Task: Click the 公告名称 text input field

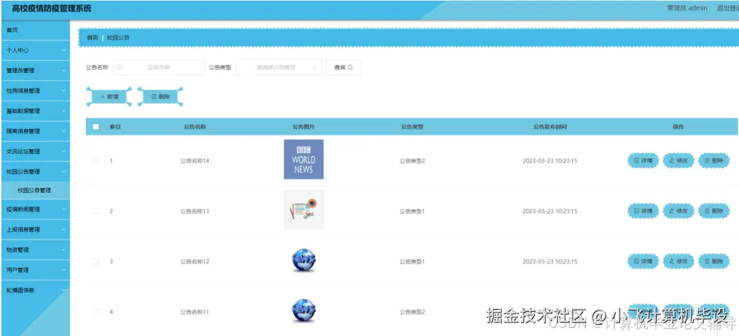Action: click(159, 68)
